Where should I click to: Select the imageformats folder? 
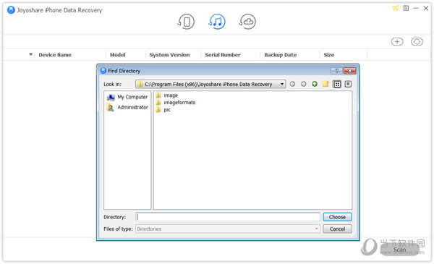pyautogui.click(x=176, y=103)
